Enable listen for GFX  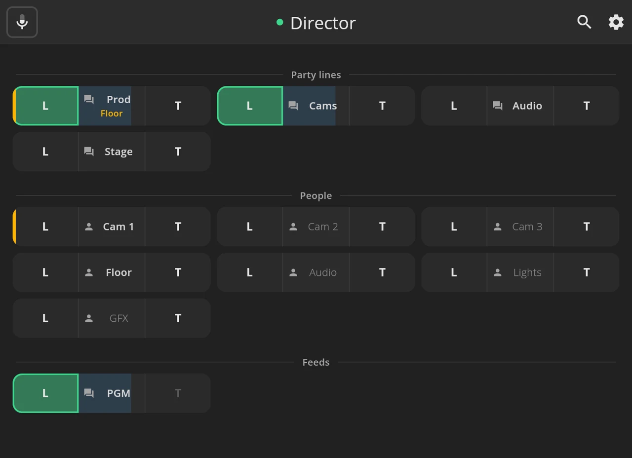(x=45, y=318)
